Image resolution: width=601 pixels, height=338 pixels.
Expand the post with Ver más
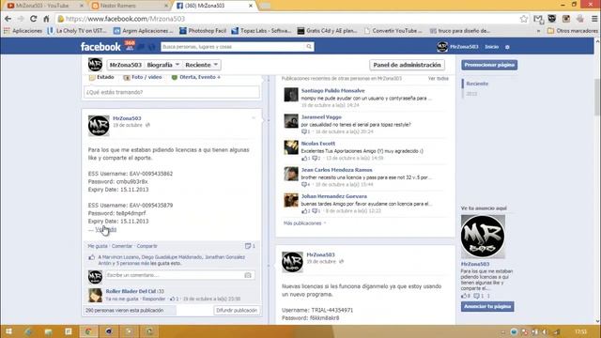point(106,229)
